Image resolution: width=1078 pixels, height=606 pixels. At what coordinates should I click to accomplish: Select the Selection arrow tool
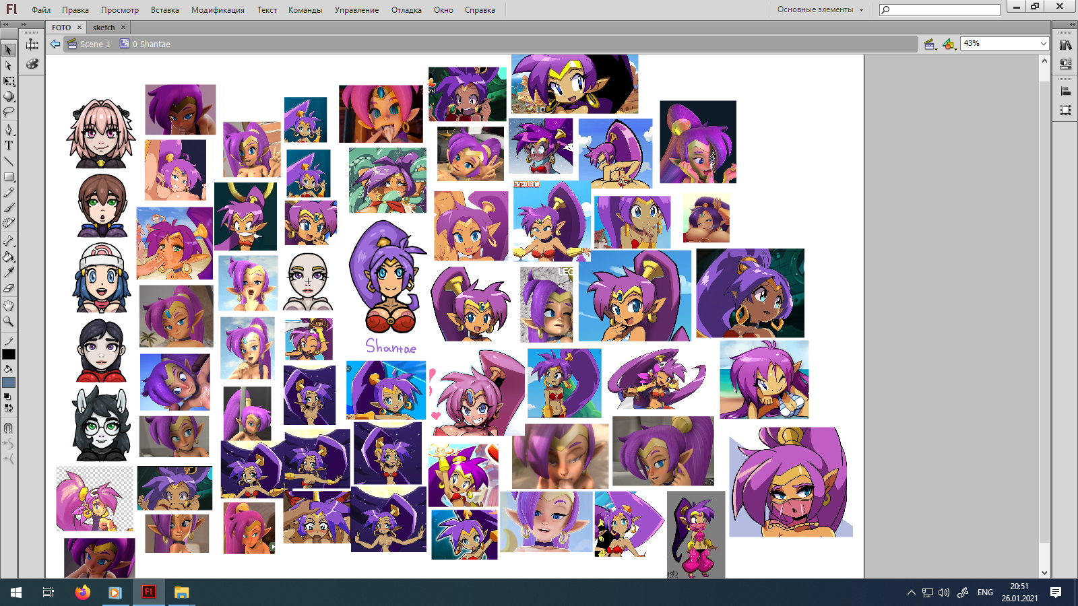[9, 50]
